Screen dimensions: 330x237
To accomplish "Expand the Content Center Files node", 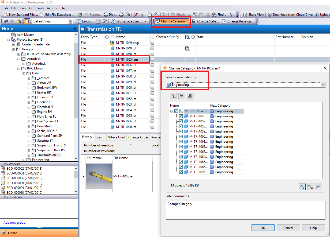I will click(14, 44).
